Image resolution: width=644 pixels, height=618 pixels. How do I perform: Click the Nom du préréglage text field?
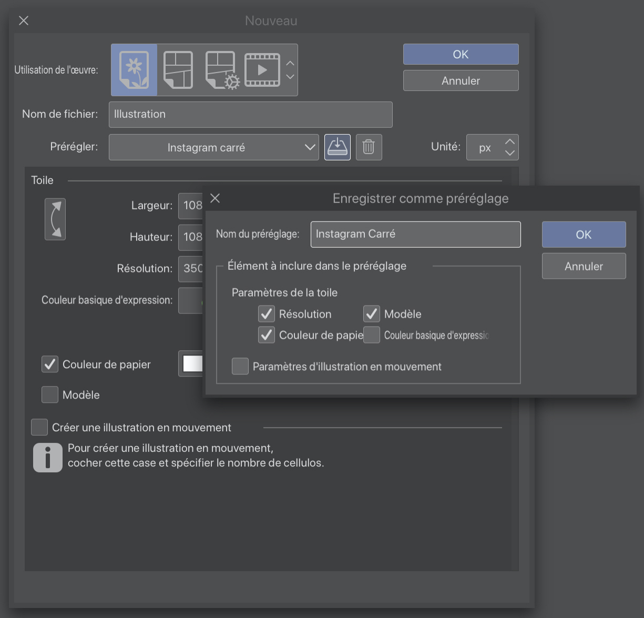tap(415, 234)
